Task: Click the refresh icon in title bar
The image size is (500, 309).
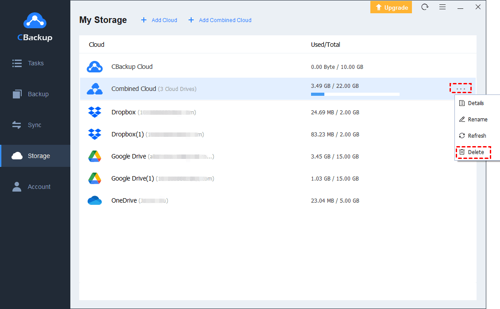Action: [x=425, y=7]
